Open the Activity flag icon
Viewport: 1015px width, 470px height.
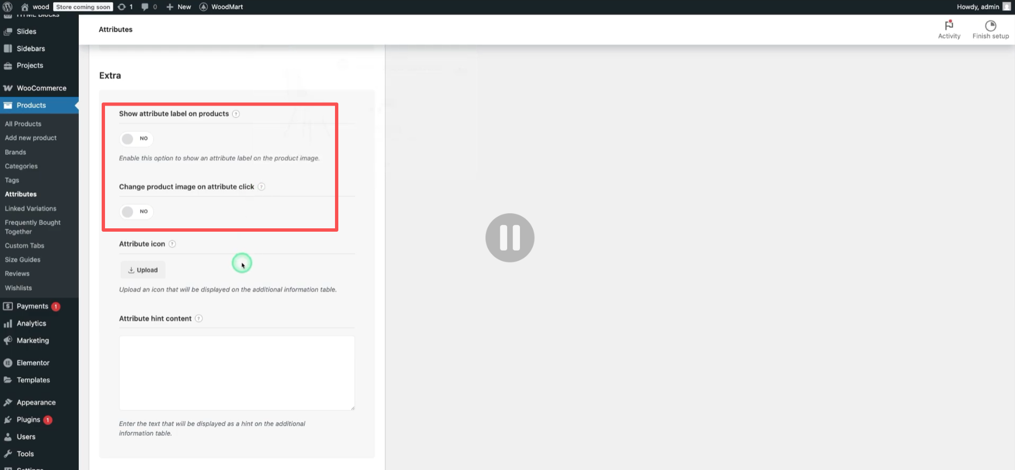click(949, 25)
